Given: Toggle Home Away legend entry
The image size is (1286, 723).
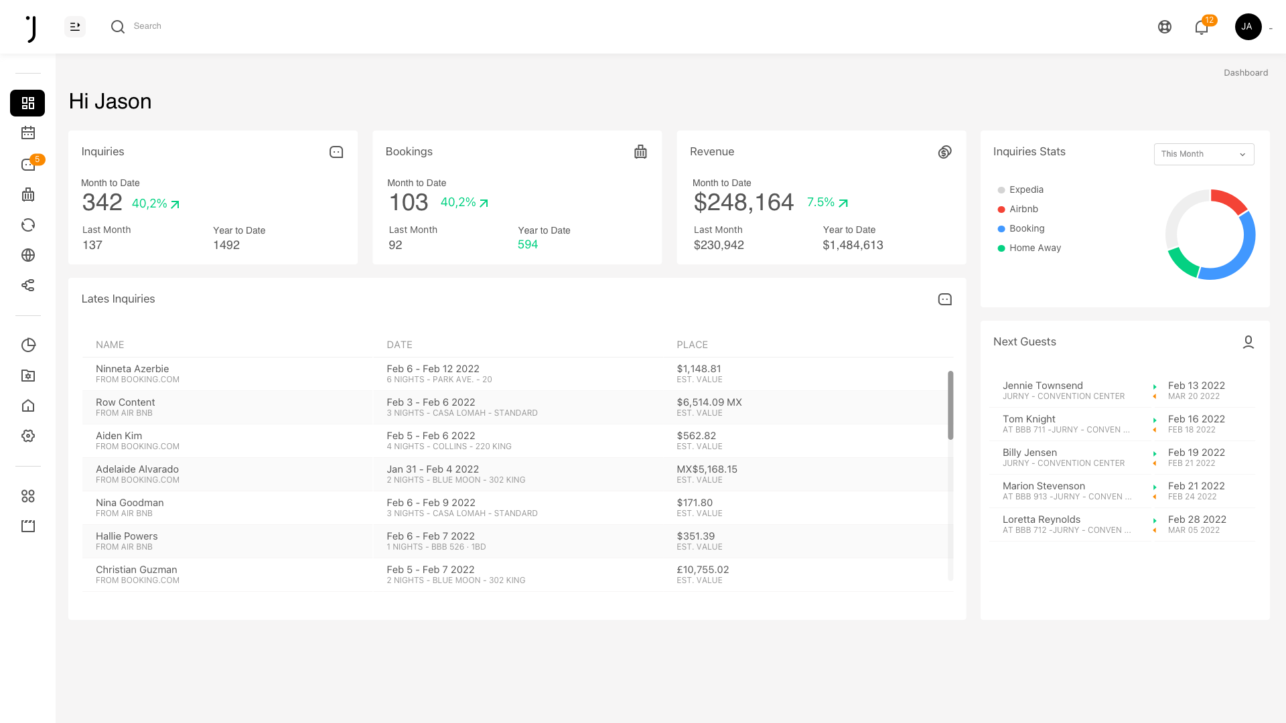Looking at the screenshot, I should (1034, 248).
